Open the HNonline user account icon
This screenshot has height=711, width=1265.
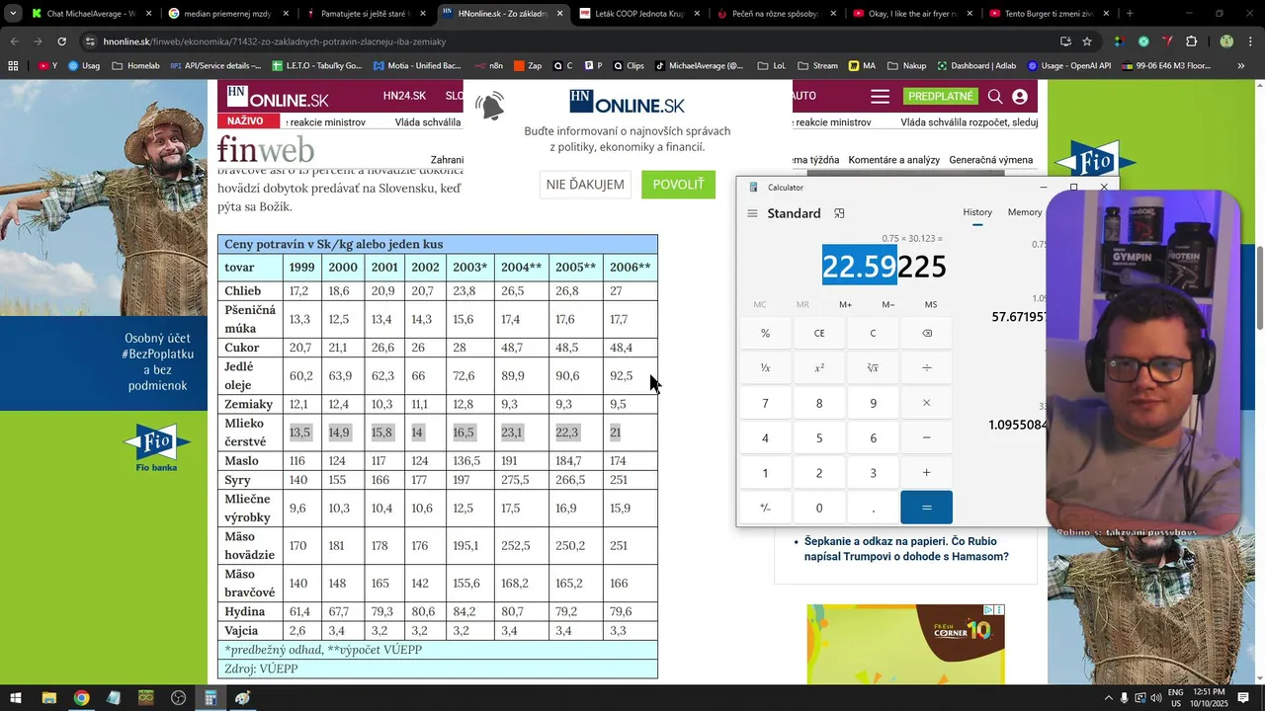click(1020, 97)
